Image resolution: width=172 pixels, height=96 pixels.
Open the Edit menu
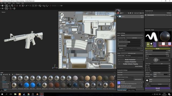tap(5, 3)
